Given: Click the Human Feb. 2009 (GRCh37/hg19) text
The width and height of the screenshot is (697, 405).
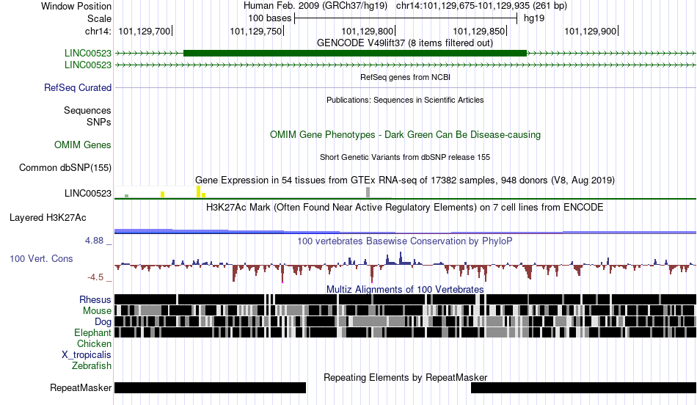Looking at the screenshot, I should tap(315, 6).
